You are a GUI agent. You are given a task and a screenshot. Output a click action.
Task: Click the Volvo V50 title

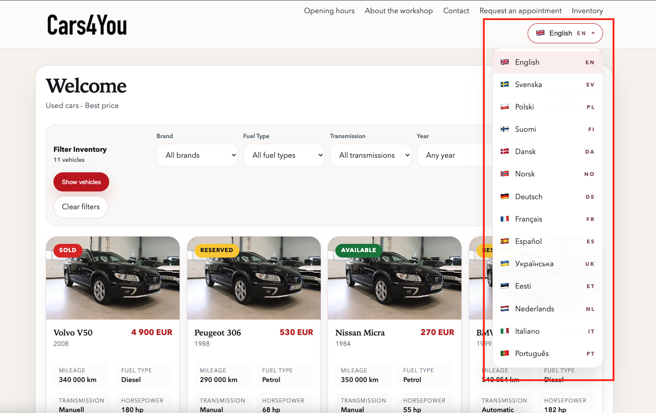tap(73, 333)
